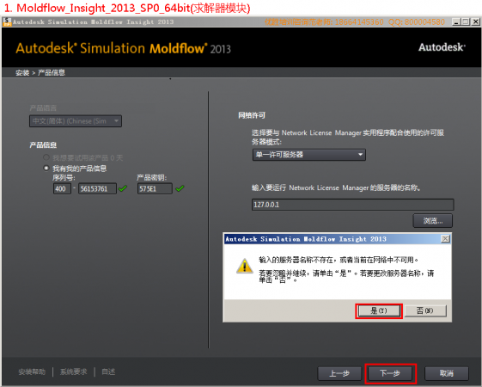
Task: Click the 产品信息 section heading on the left
Action: (43, 145)
